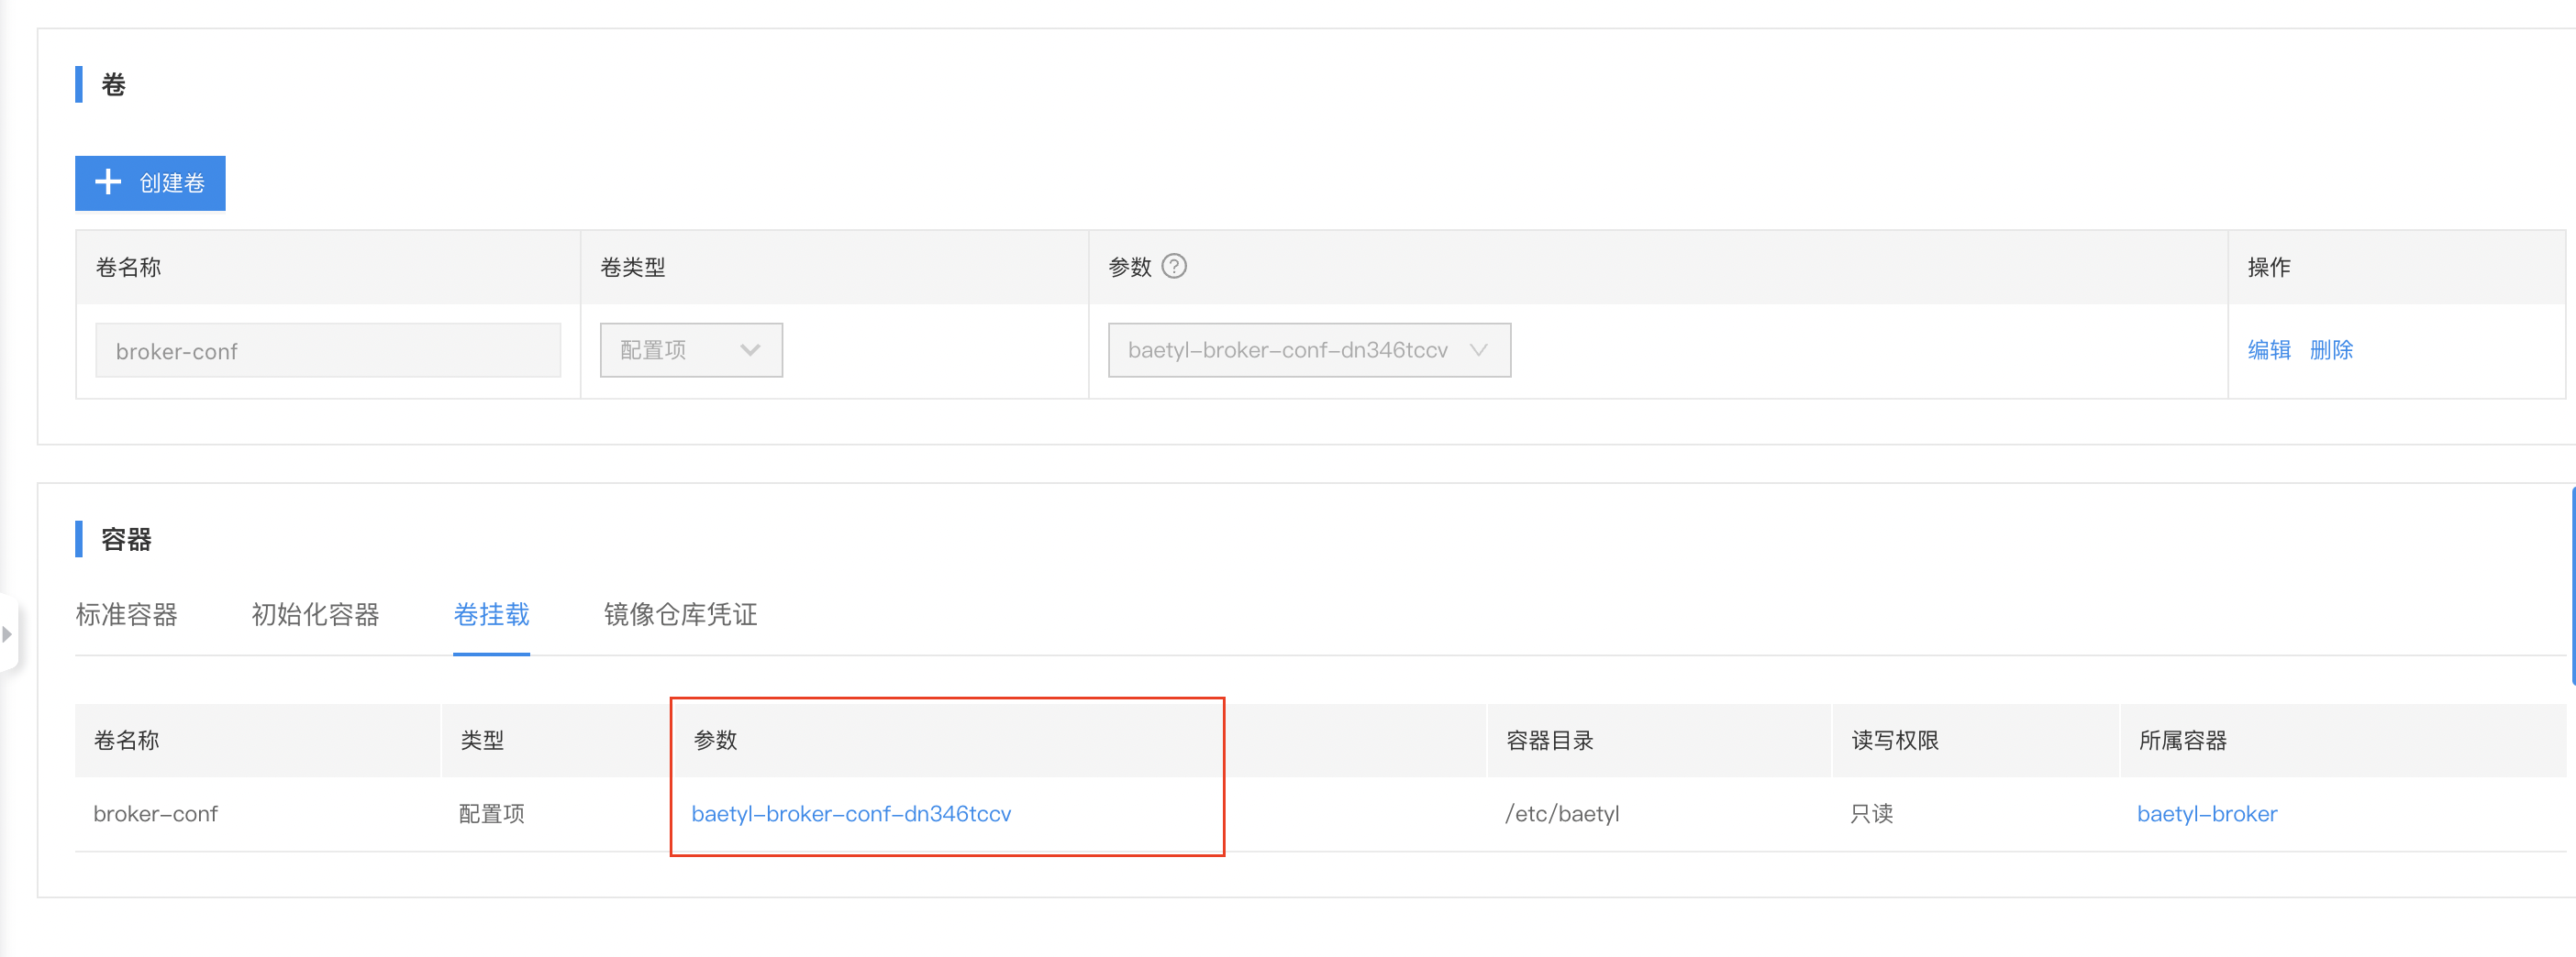Open the 镜像仓库凭证 tab
This screenshot has height=957, width=2576.
(680, 614)
